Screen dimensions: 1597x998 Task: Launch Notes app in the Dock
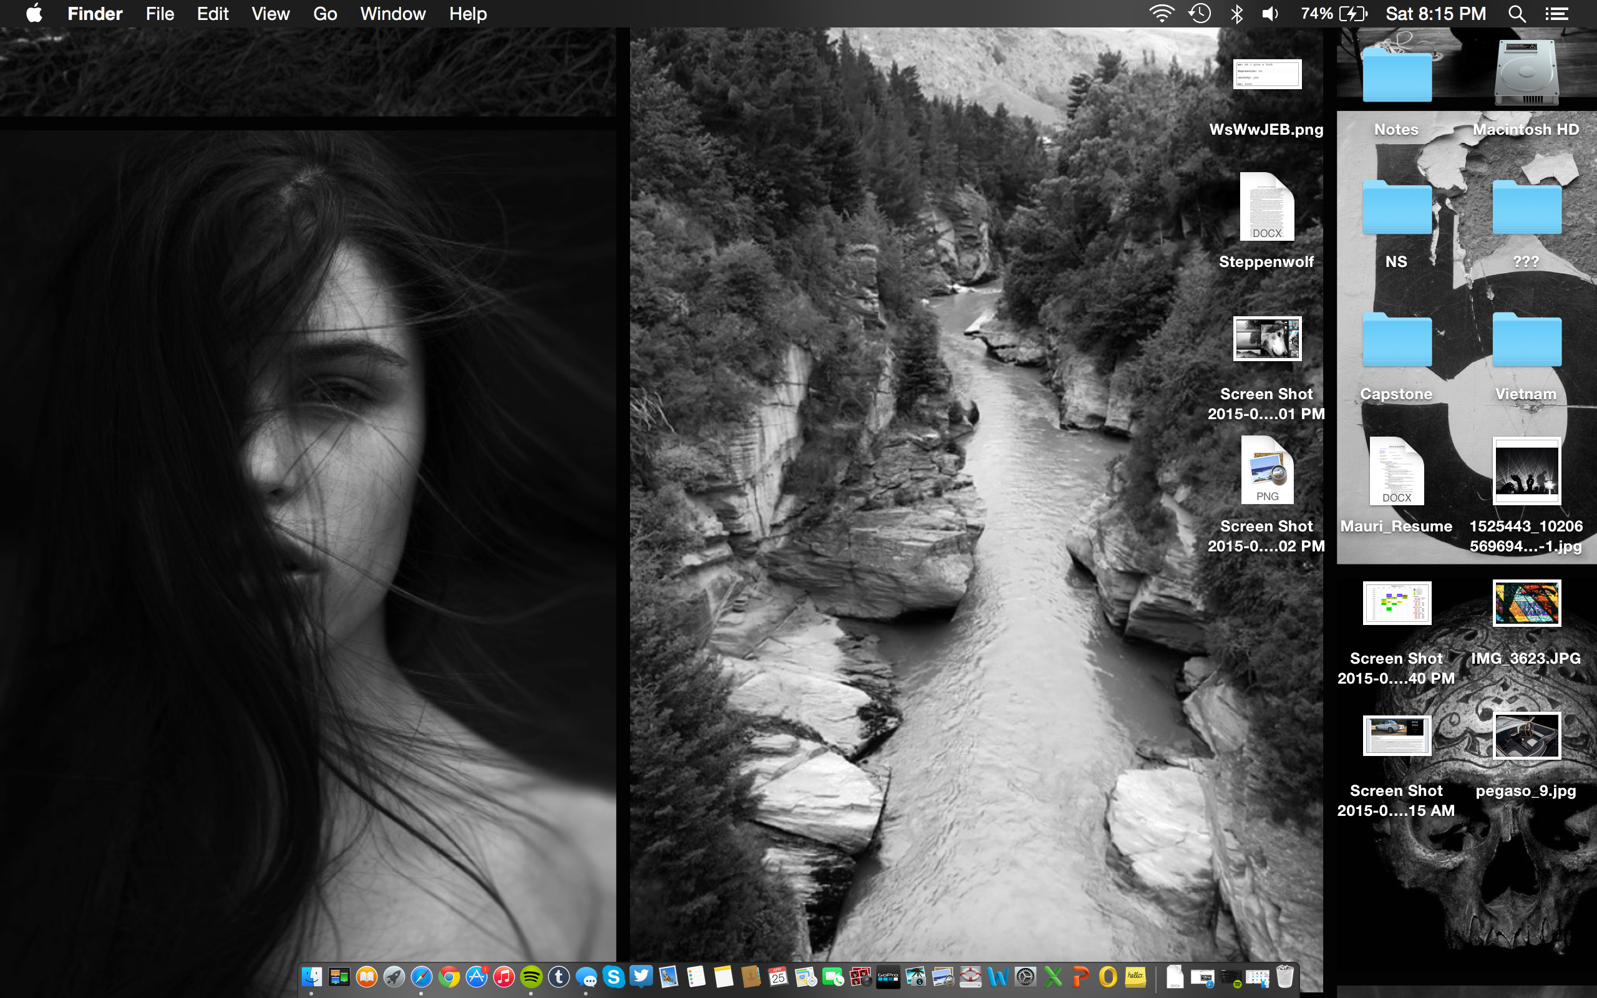(724, 976)
